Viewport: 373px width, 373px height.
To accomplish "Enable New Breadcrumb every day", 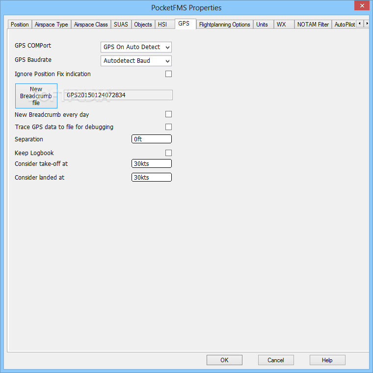I will point(168,114).
